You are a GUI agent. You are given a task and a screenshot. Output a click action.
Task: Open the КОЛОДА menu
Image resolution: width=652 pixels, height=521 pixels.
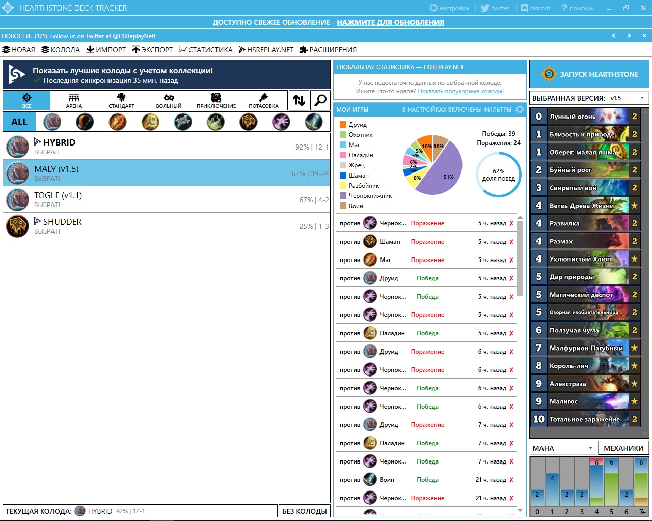61,50
